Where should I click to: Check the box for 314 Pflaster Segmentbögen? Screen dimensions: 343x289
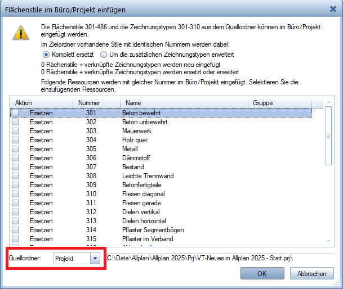tap(15, 230)
